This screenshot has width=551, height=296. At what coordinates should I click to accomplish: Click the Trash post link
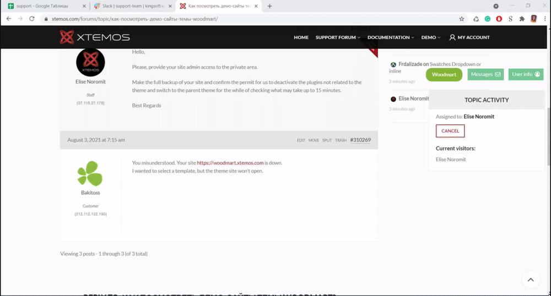coord(341,140)
